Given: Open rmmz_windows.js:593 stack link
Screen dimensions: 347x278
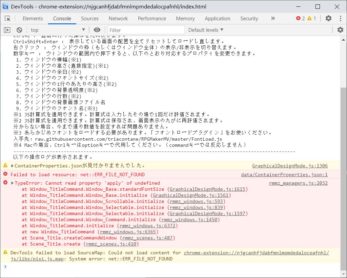Looking at the screenshot, I should (x=196, y=201).
